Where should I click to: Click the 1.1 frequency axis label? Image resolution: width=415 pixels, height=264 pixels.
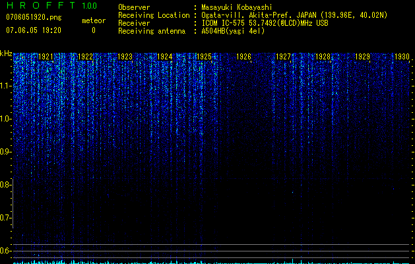point(5,86)
